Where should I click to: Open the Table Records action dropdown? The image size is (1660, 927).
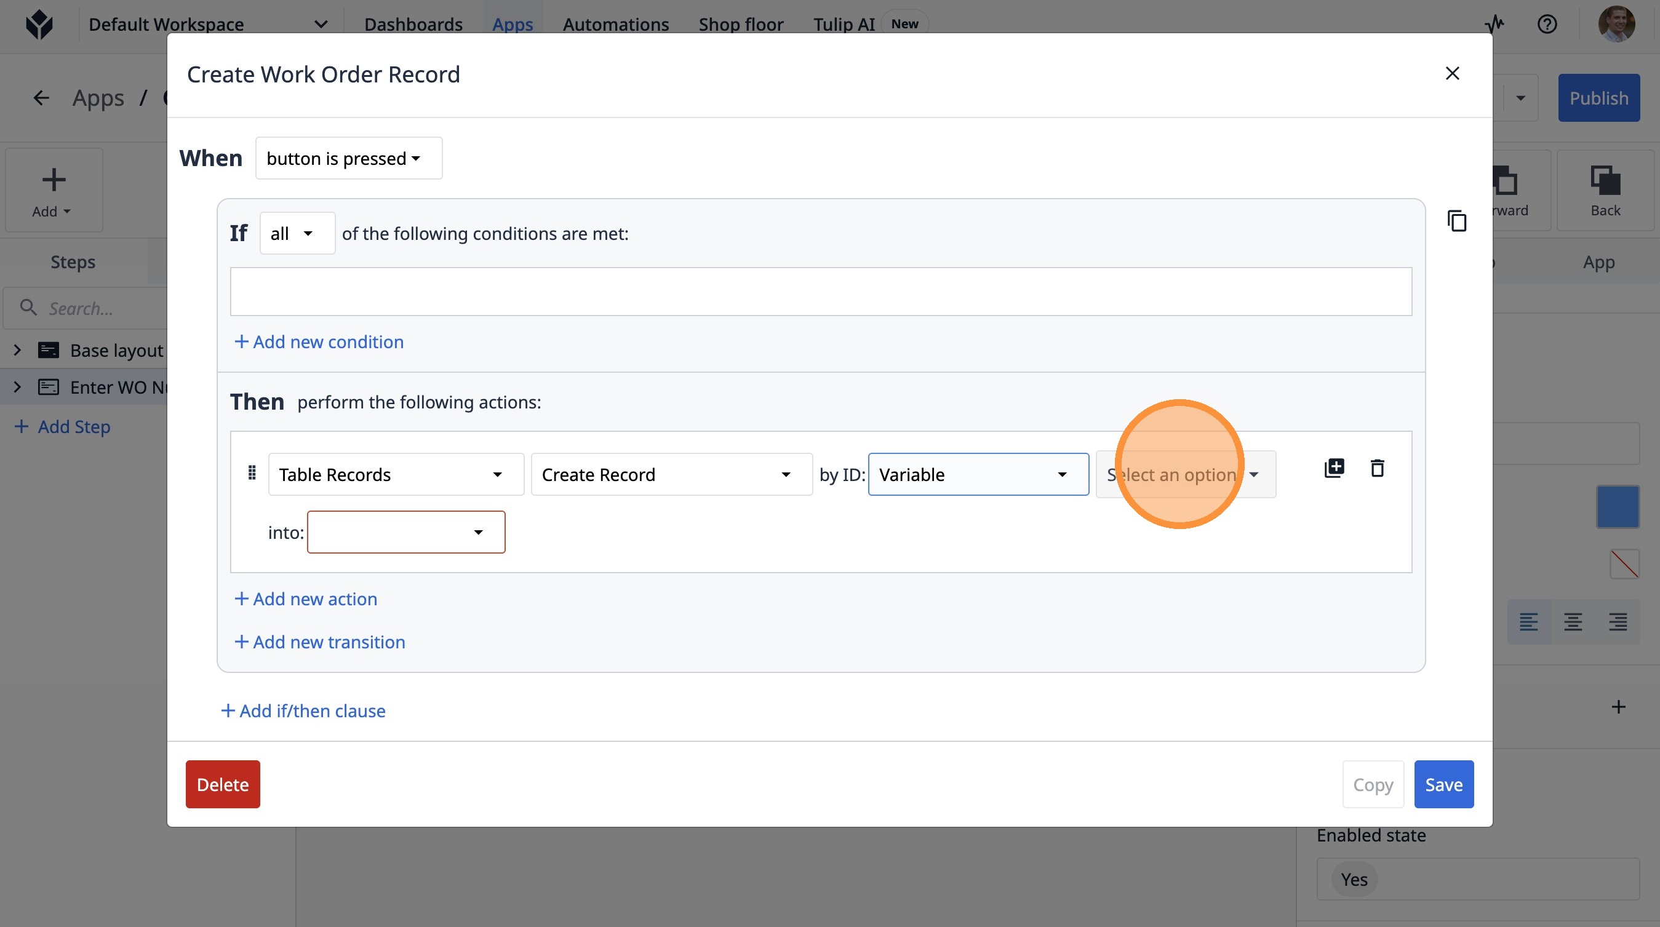click(396, 475)
